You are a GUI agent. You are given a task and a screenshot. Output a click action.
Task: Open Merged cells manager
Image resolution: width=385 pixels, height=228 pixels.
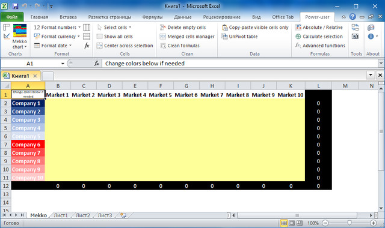pyautogui.click(x=187, y=36)
